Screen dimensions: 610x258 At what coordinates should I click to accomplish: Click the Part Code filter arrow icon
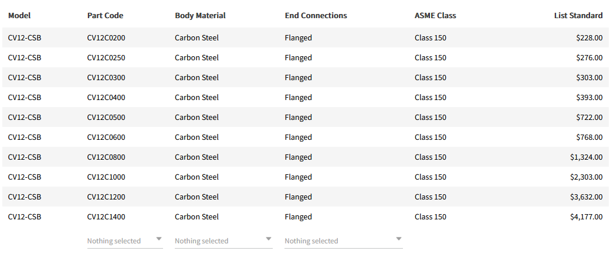pos(158,239)
